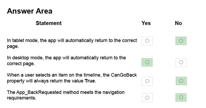Select No for the tablet mode statement
This screenshot has width=206, height=108.
pyautogui.click(x=181, y=41)
